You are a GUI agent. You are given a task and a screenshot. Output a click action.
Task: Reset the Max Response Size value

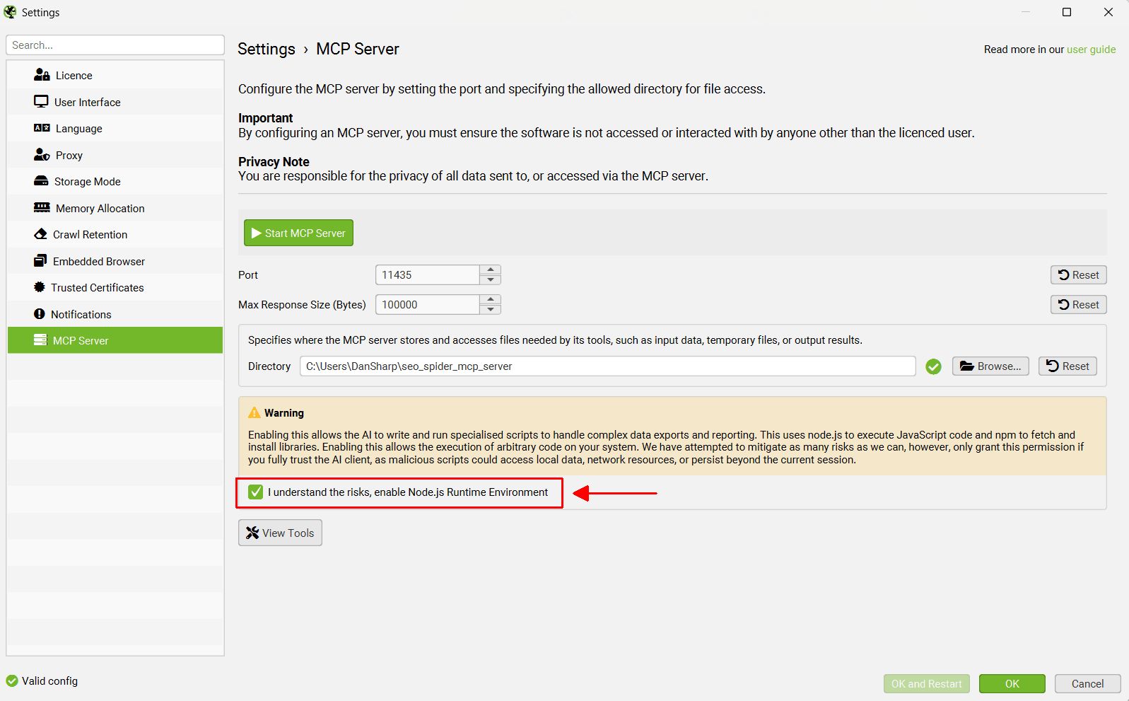[1079, 305]
